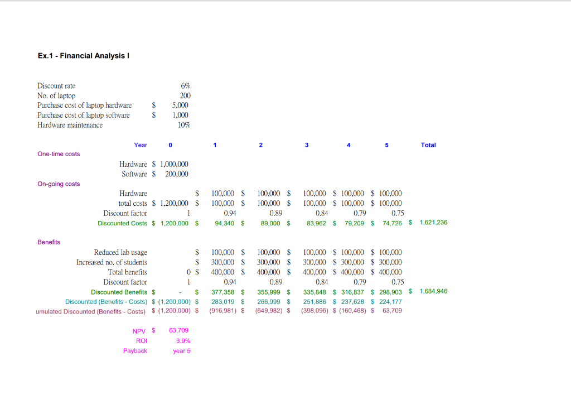
Task: Click the Year column header
Action: [141, 145]
